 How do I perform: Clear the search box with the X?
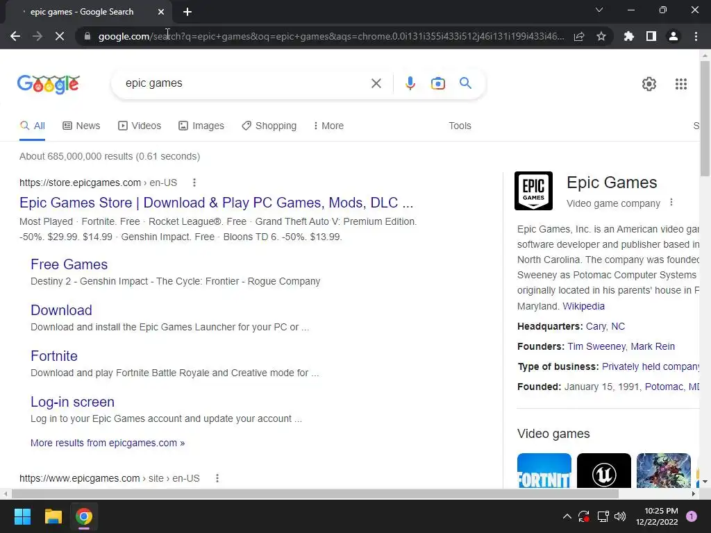(x=376, y=83)
